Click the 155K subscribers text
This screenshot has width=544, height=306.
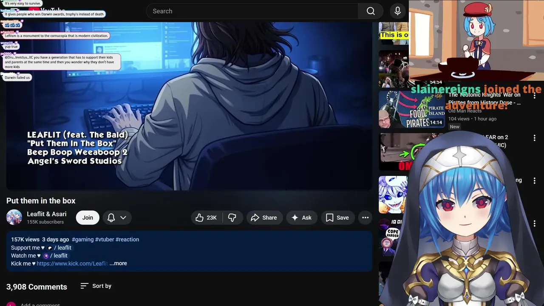(x=45, y=222)
